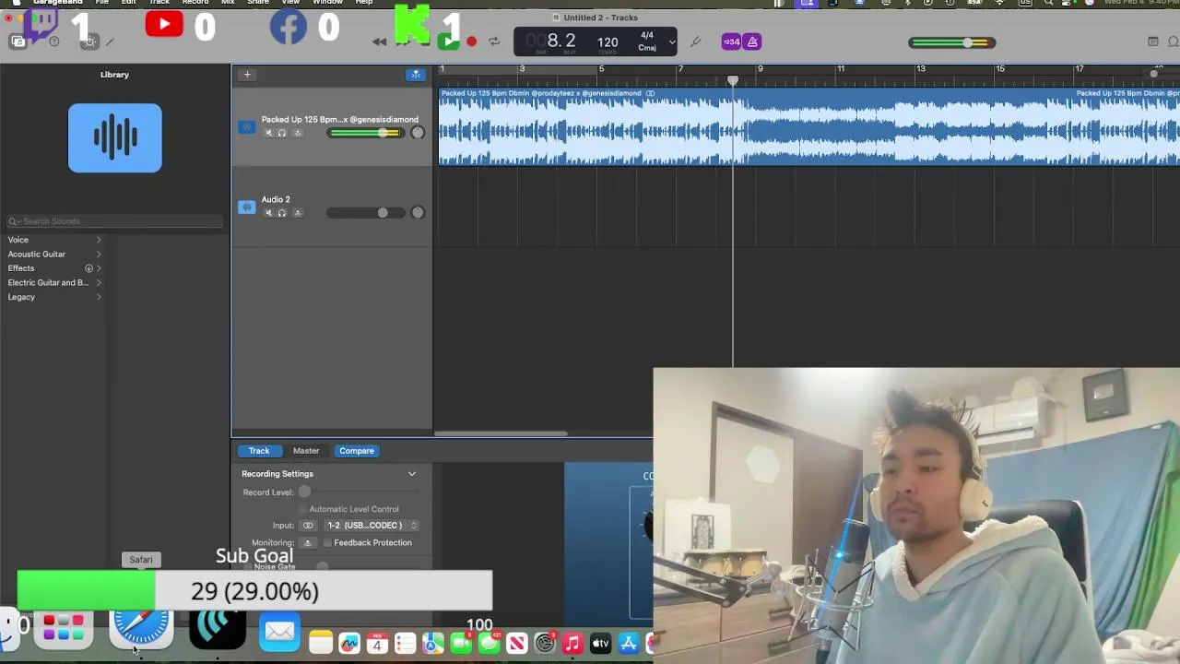Enable the Feedback Protection checkbox
This screenshot has width=1180, height=664.
pos(327,543)
